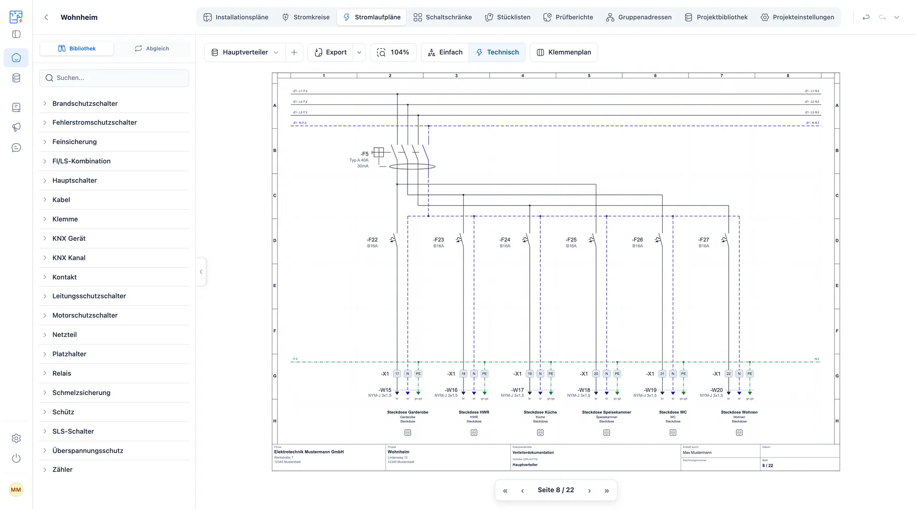This screenshot has height=509, width=916.
Task: Expand the KNX Gerät category
Action: click(114, 238)
